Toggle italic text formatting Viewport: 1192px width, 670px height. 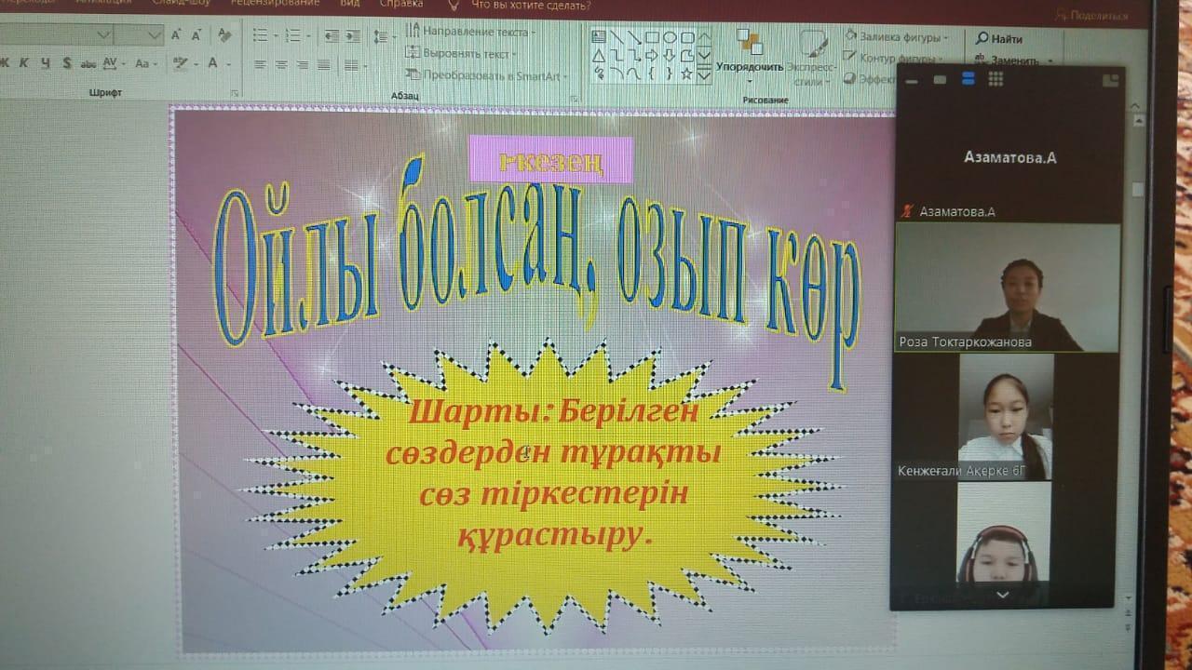(x=22, y=63)
